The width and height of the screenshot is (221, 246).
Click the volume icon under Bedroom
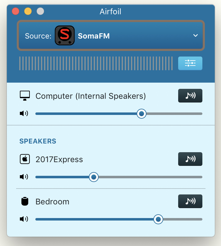[24, 219]
